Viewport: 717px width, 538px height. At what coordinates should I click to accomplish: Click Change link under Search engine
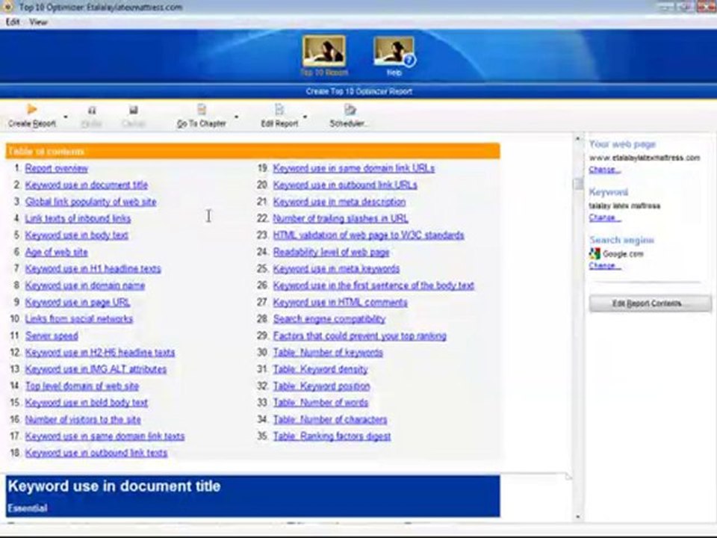[604, 266]
